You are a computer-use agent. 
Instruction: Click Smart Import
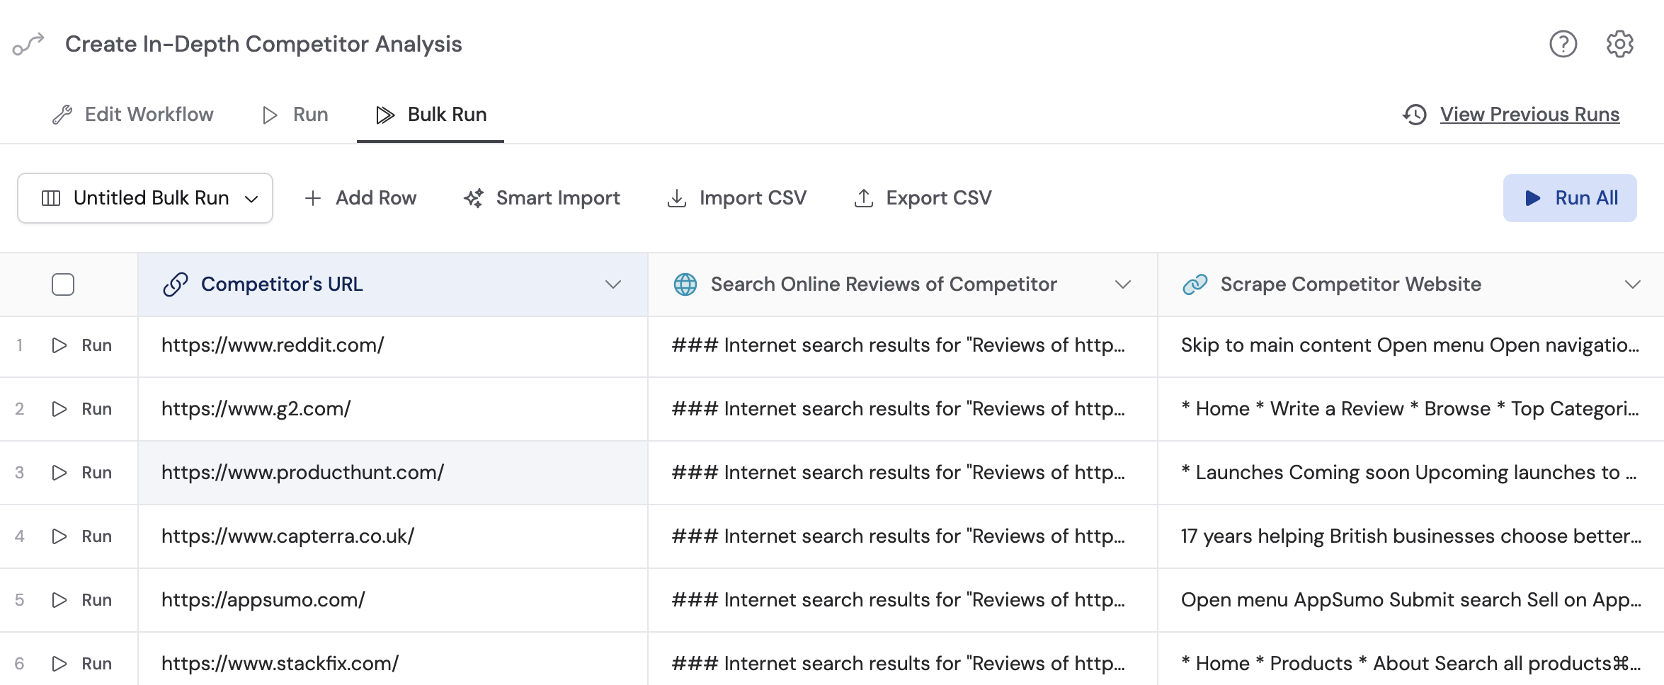click(542, 198)
